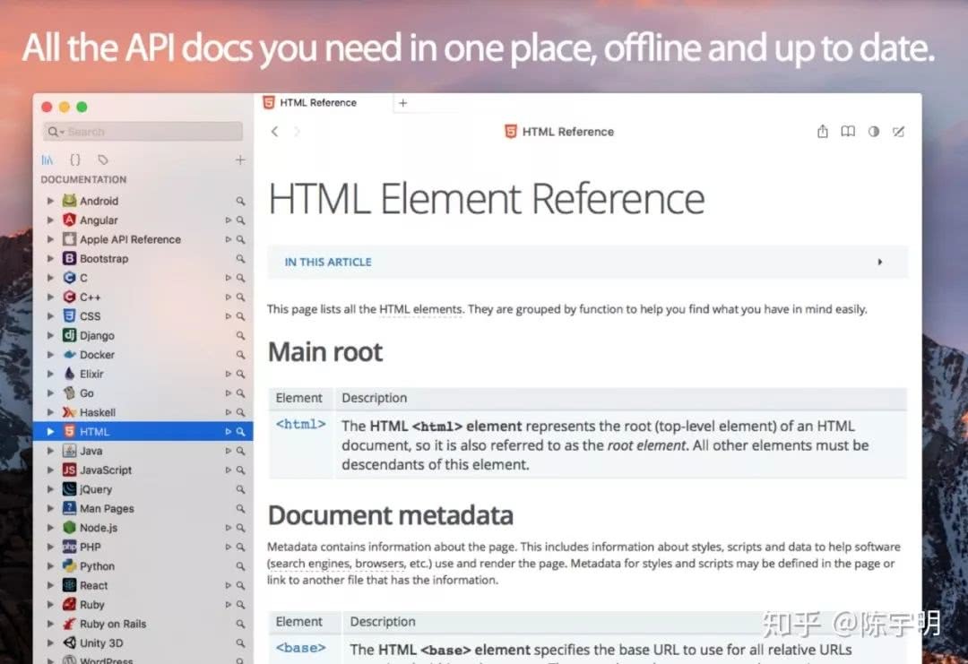The width and height of the screenshot is (968, 664).
Task: Toggle dark mode contrast icon
Action: coord(874,132)
